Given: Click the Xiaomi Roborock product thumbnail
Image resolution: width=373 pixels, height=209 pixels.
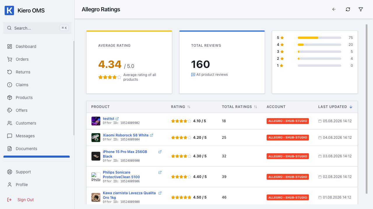Looking at the screenshot, I should [x=96, y=138].
